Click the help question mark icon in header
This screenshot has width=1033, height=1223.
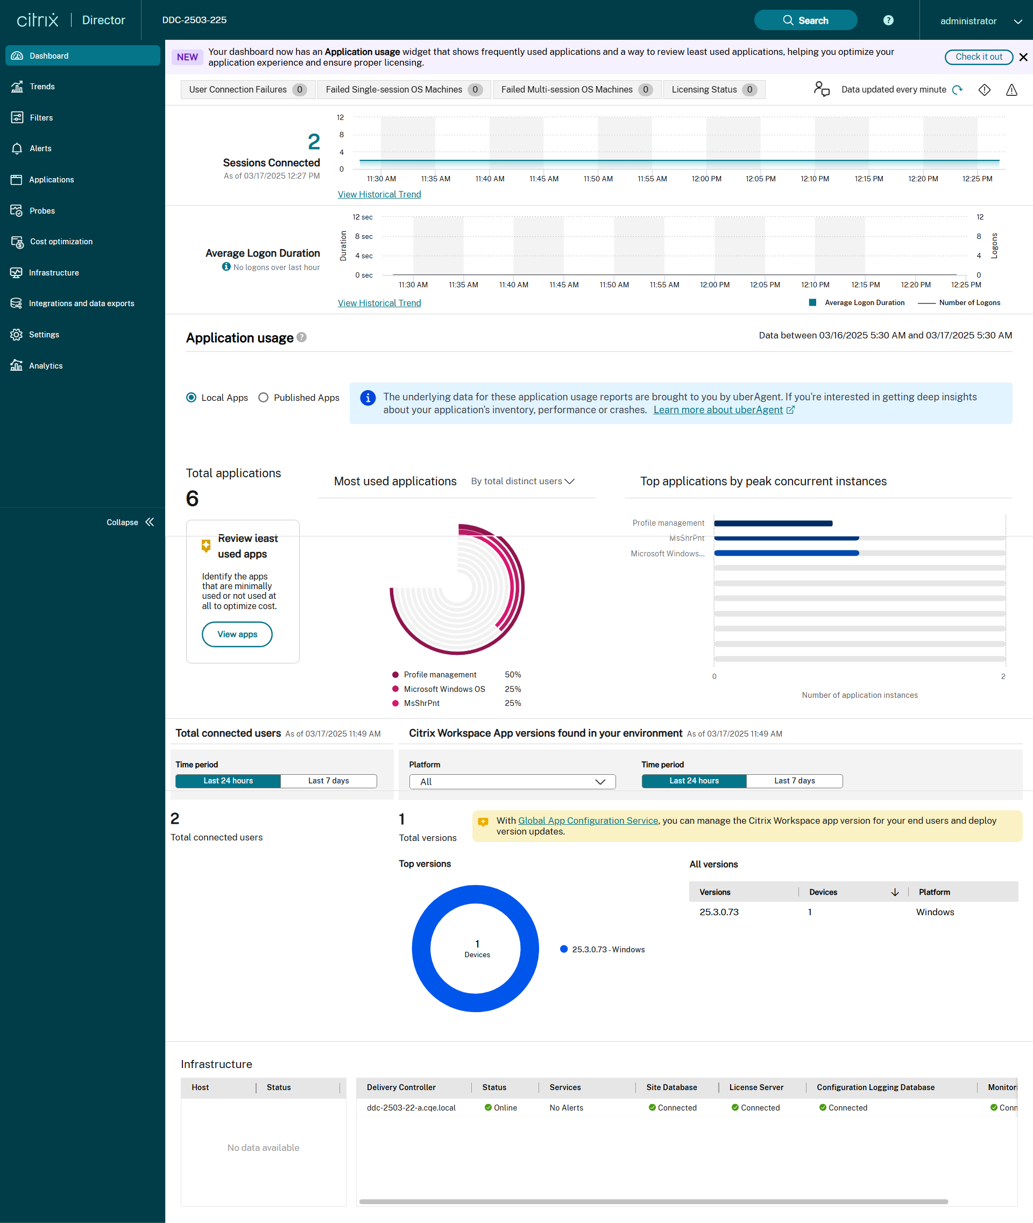[x=888, y=20]
